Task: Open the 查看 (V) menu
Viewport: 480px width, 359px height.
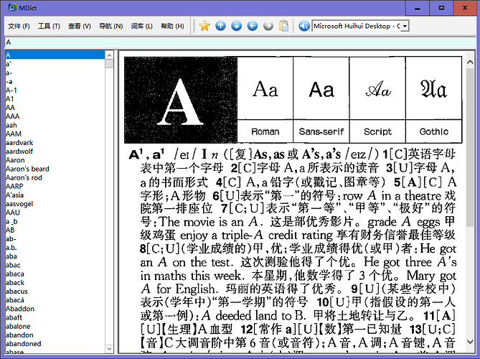Action: [80, 26]
